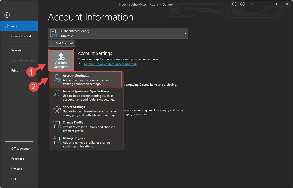Click the Account Settings person-gear button icon
Image resolution: width=293 pixels, height=188 pixels.
61,56
